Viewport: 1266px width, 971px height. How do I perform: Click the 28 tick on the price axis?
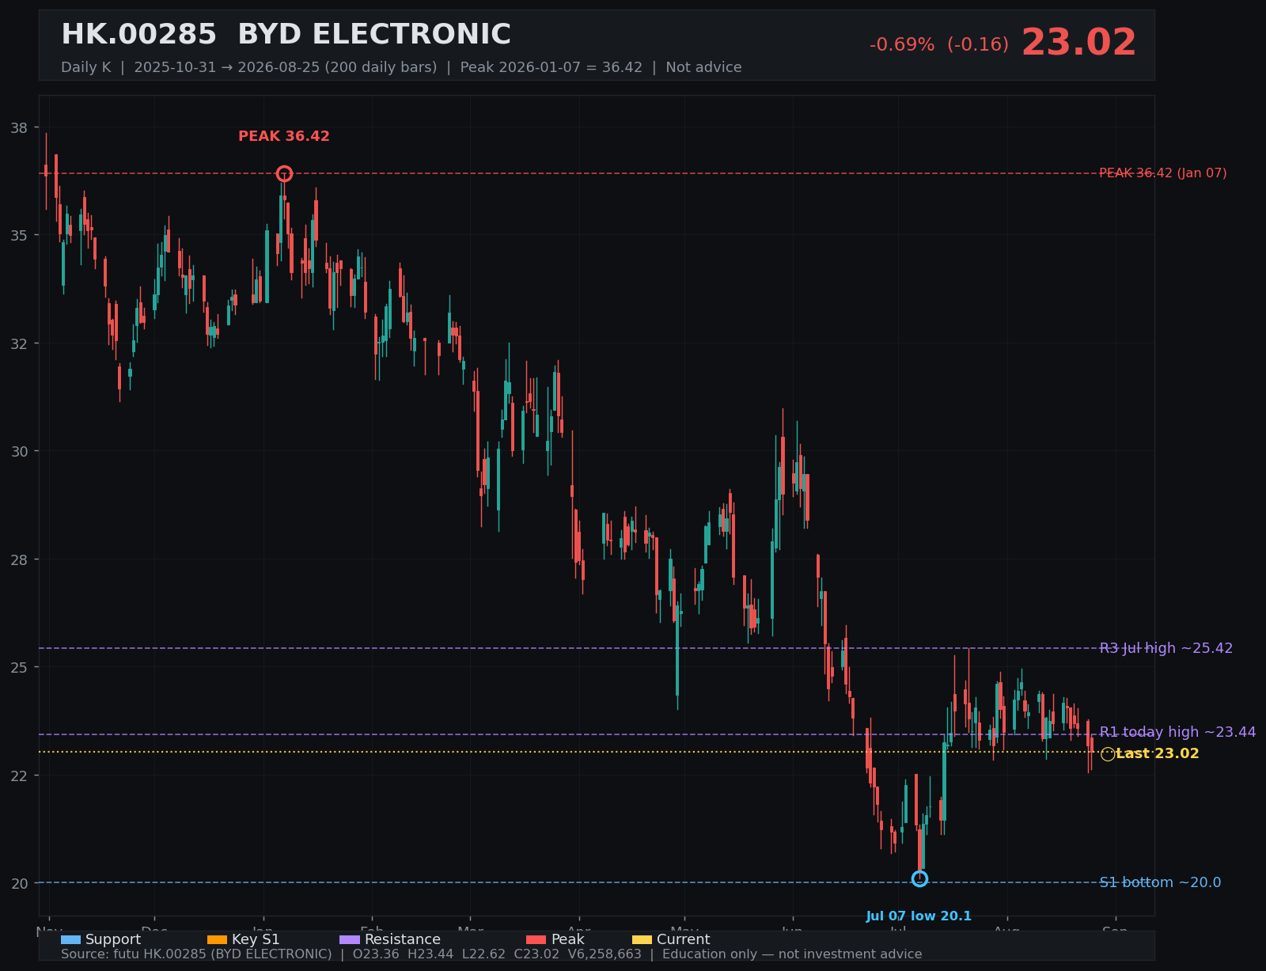[x=21, y=559]
